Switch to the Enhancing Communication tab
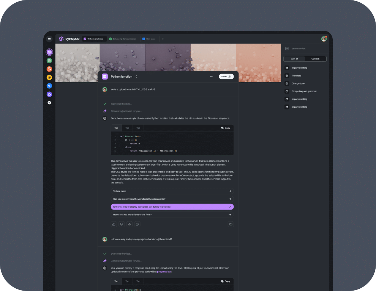Image resolution: width=376 pixels, height=291 pixels. click(x=123, y=39)
